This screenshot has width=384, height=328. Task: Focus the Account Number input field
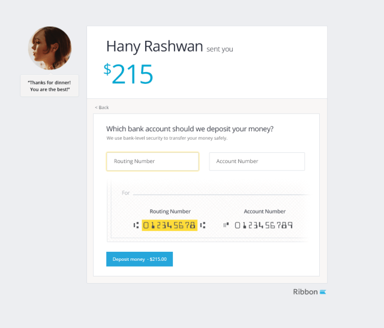257,161
